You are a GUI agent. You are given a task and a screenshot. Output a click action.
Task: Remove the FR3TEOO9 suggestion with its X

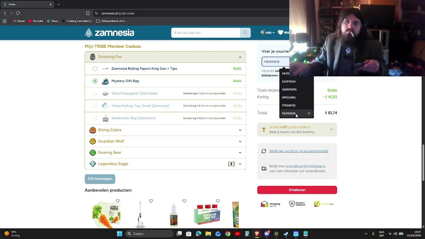pos(309,114)
